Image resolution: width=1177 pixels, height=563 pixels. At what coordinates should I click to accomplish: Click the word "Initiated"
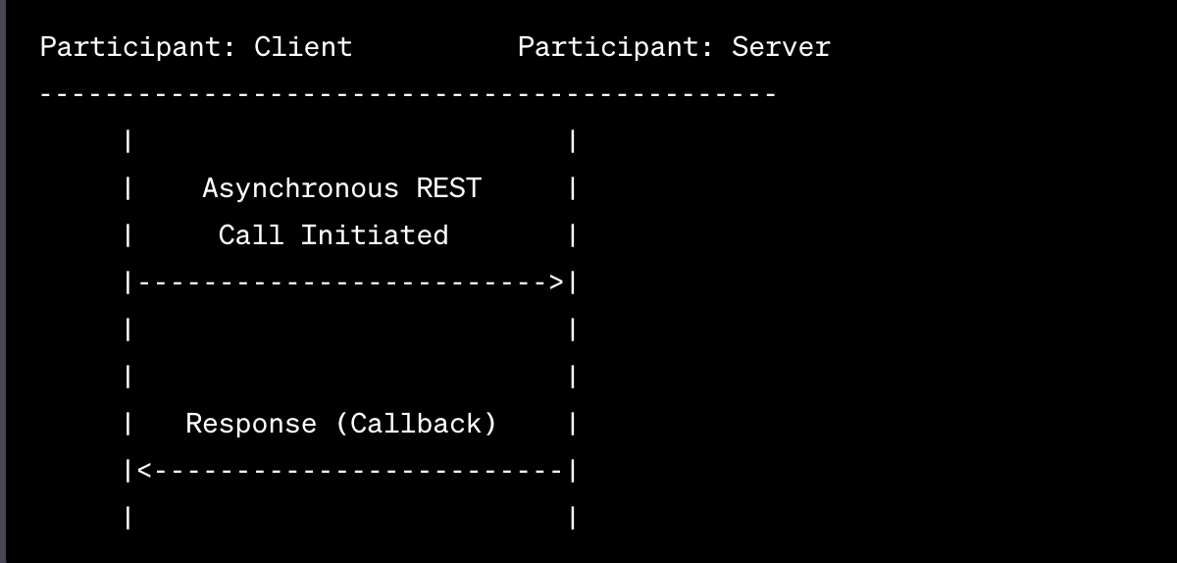click(375, 235)
